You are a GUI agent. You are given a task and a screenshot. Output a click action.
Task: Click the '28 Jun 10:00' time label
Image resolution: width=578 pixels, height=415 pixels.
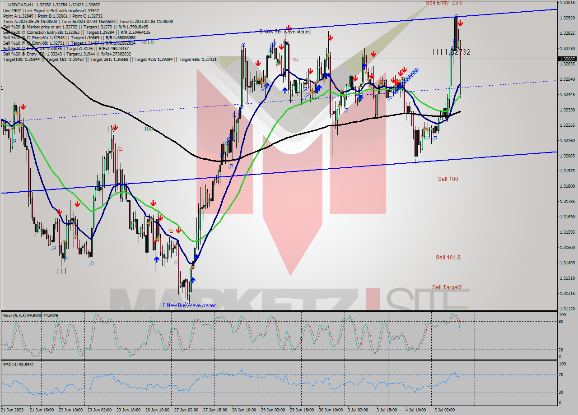point(245,410)
